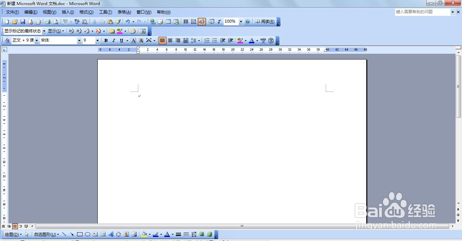Insert a picture from file
The image size is (462, 241).
(x=134, y=234)
